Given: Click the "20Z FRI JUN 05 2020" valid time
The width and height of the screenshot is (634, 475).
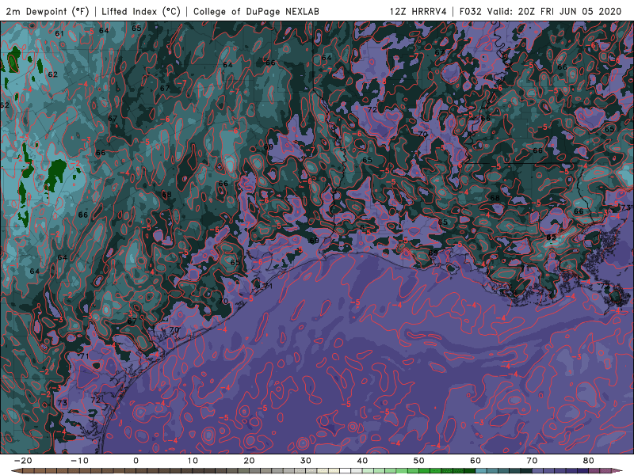Looking at the screenshot, I should click(570, 11).
